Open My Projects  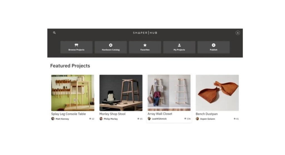tap(179, 47)
